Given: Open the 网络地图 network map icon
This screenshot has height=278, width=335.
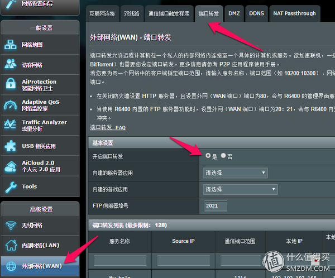Looking at the screenshot, I should tap(11, 45).
